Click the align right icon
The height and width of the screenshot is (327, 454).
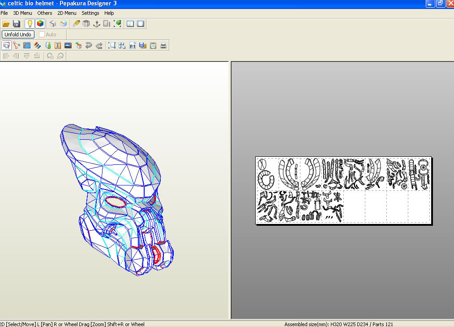(16, 56)
